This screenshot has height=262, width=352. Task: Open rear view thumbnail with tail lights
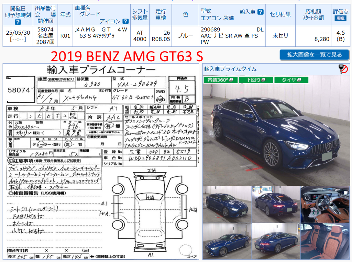(276, 204)
